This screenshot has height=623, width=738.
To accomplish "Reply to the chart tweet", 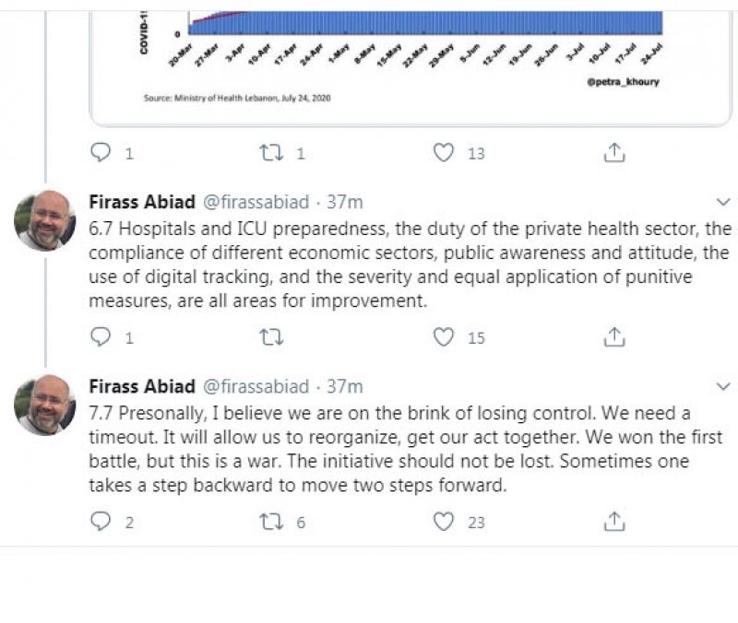I will [x=101, y=153].
